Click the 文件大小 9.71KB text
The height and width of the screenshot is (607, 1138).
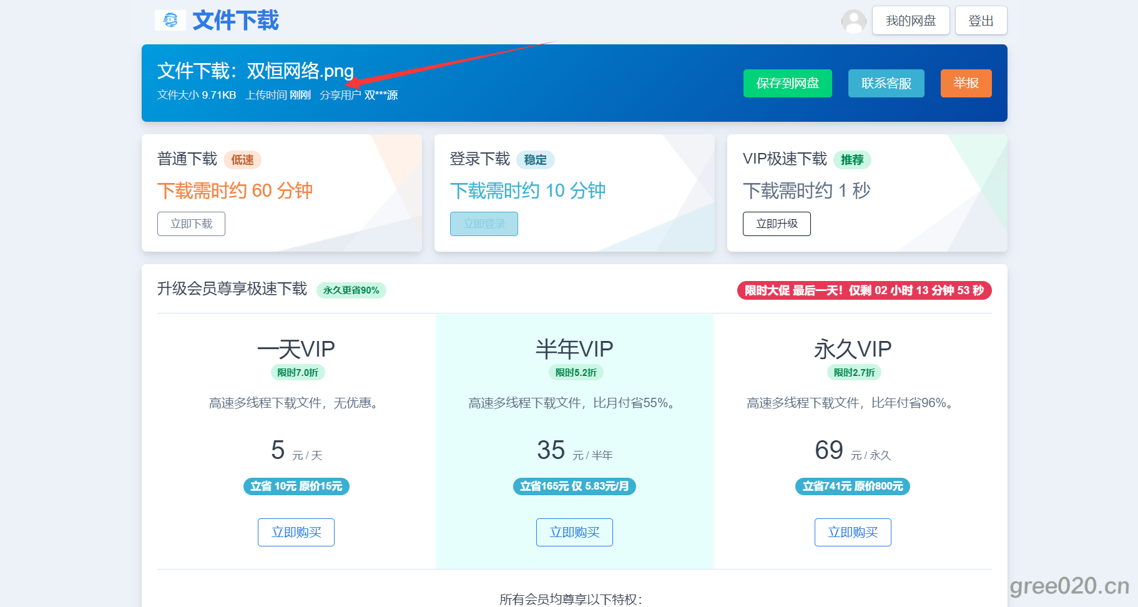tap(197, 95)
